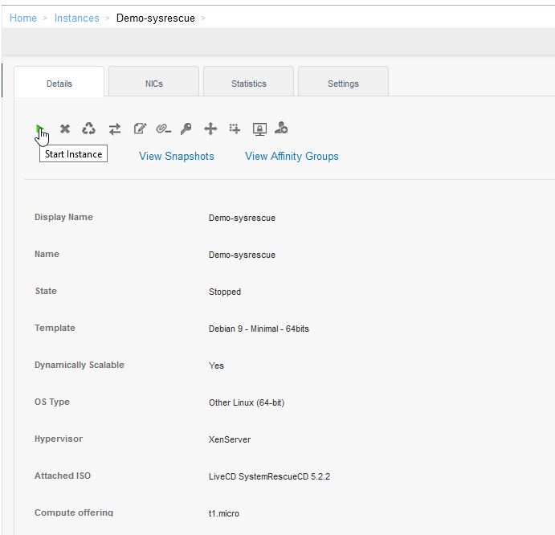
Task: Click the Display Name field label
Action: point(63,217)
